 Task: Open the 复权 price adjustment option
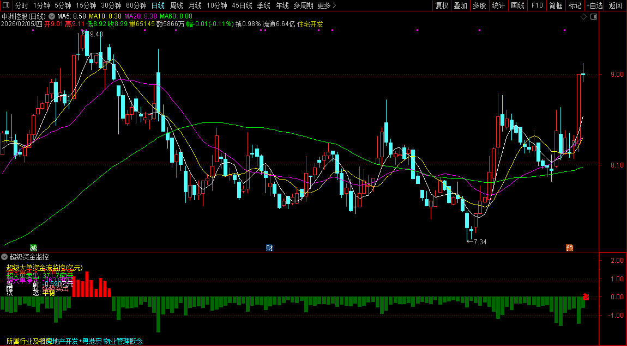(442, 5)
